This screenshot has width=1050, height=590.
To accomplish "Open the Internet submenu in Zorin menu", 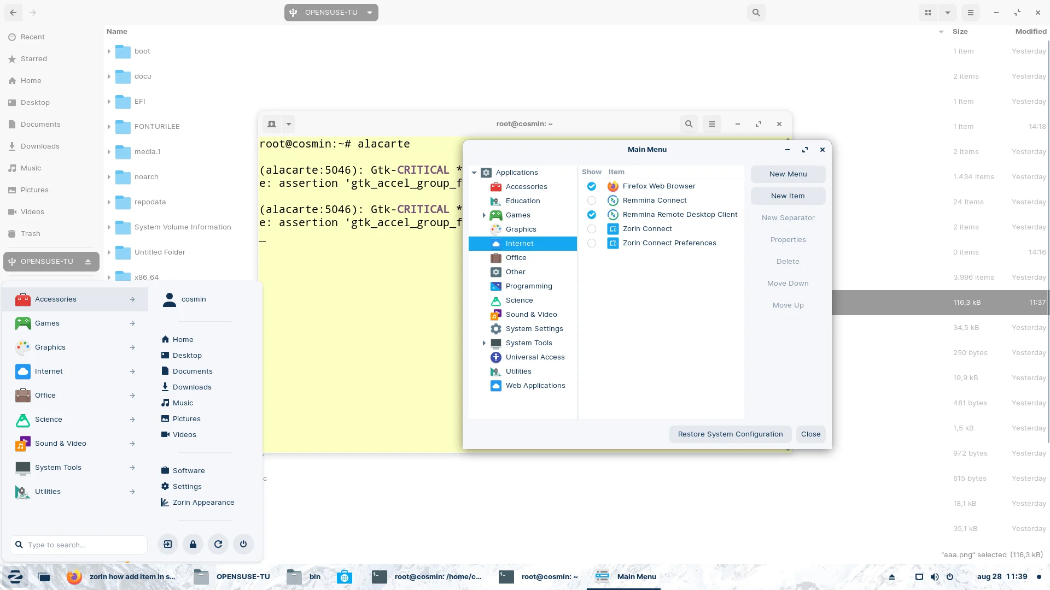I will [49, 371].
